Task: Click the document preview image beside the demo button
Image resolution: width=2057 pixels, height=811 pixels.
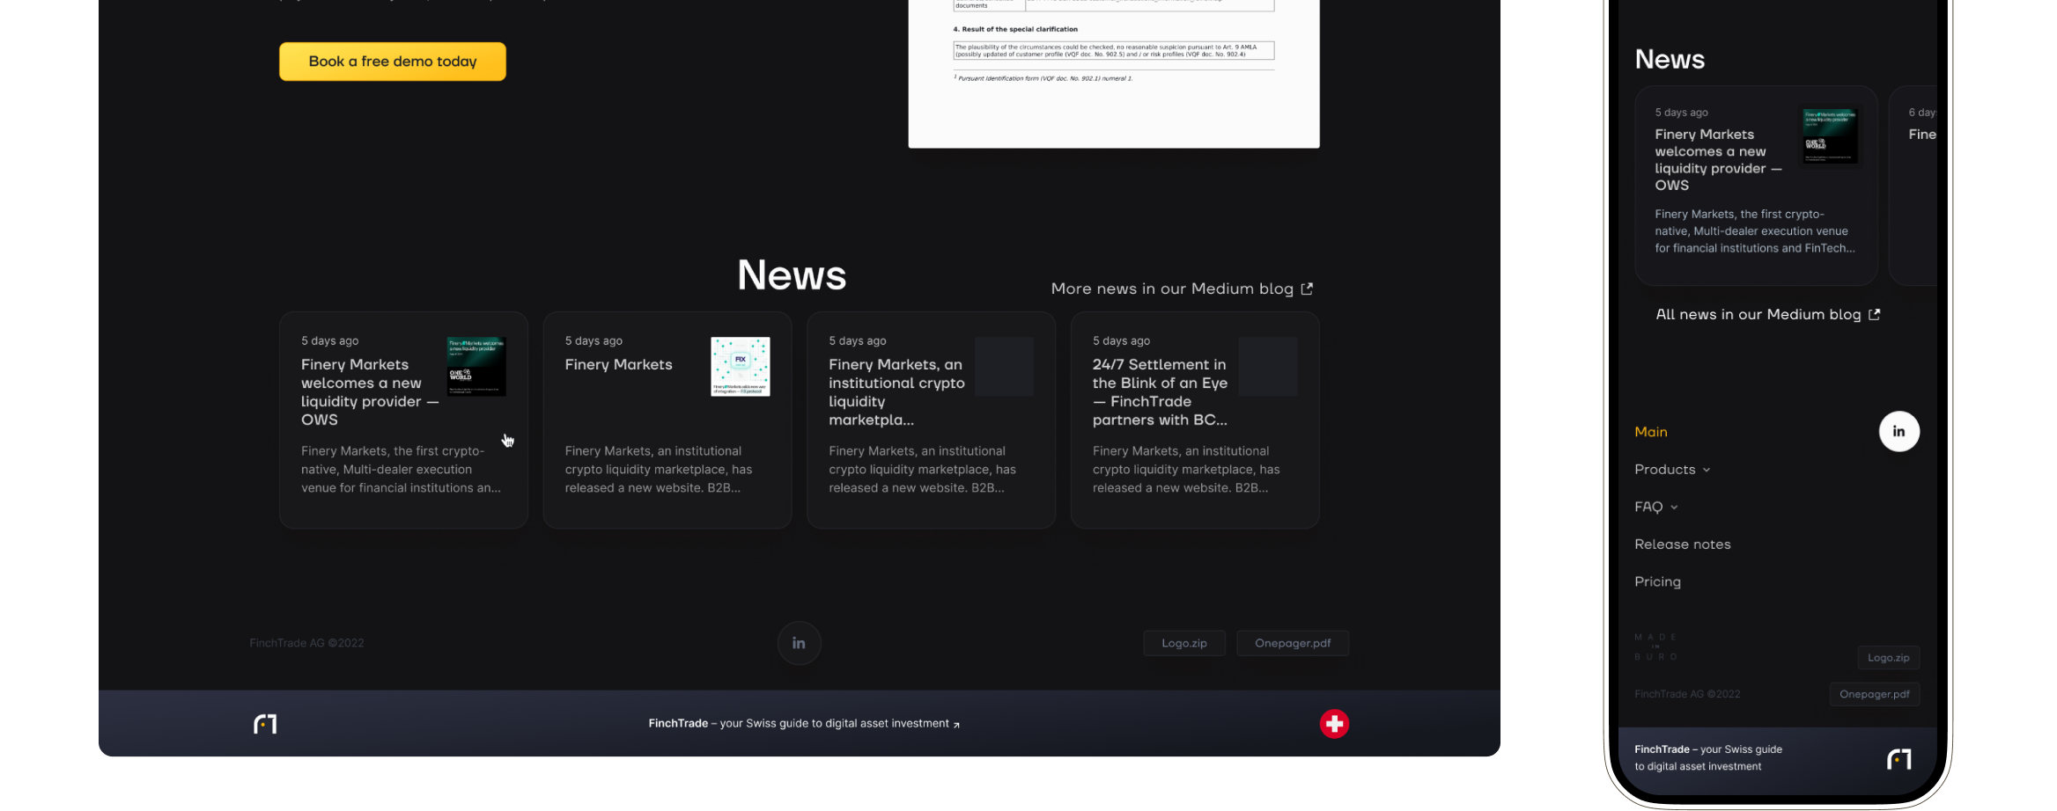Action: coord(1114,74)
